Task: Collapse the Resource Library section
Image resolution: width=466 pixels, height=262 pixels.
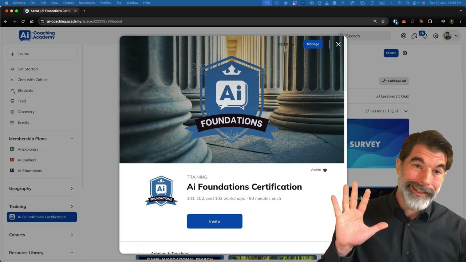Action: point(71,253)
